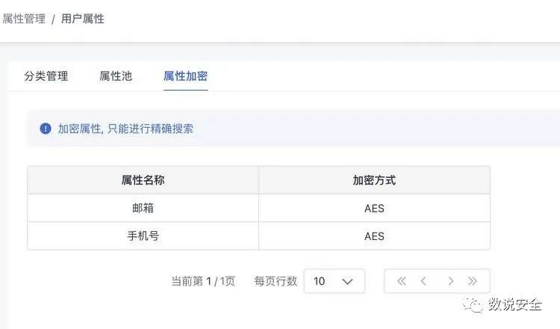Click the AES cell in the 手机号 row
The width and height of the screenshot is (560, 329).
[374, 236]
